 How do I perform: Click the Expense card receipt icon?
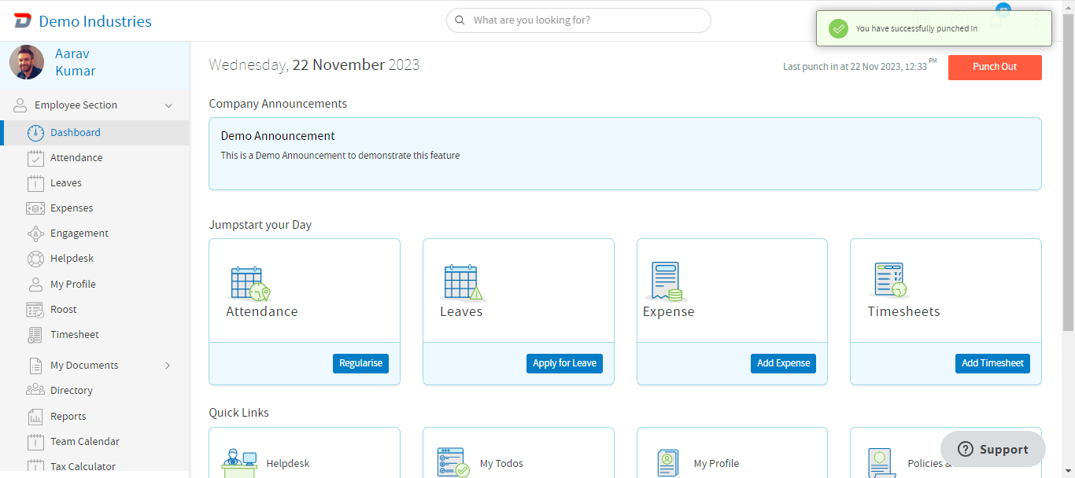(666, 282)
